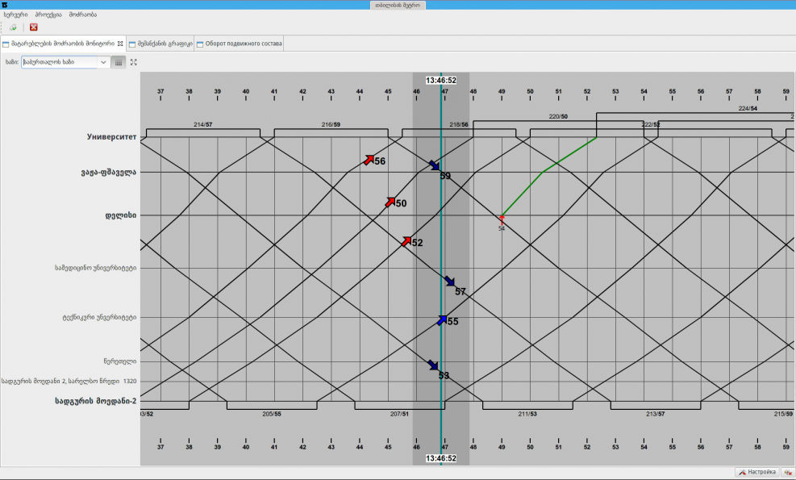
Task: Click turnaround label 214/57
Action: [x=203, y=124]
